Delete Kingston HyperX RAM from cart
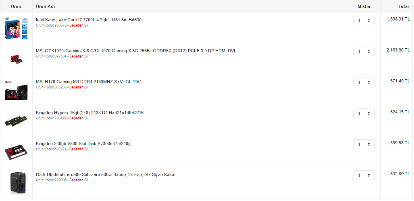 pos(79,118)
